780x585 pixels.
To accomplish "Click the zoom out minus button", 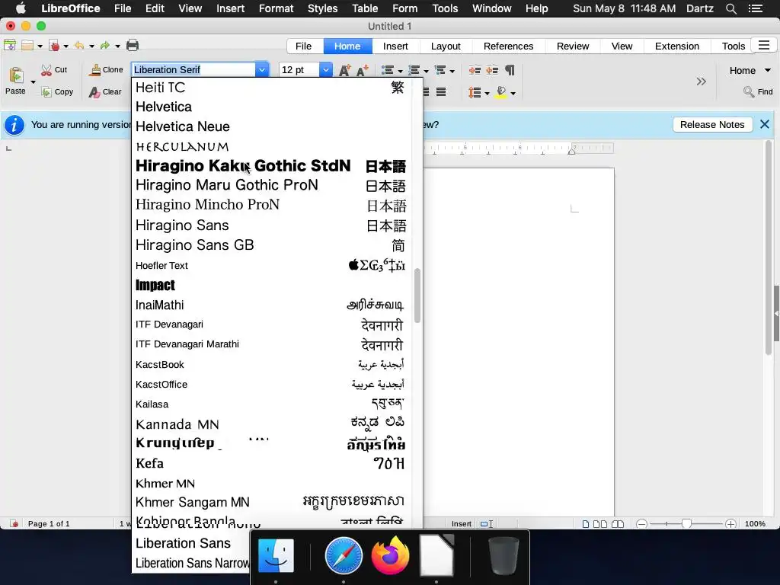I will [x=641, y=524].
